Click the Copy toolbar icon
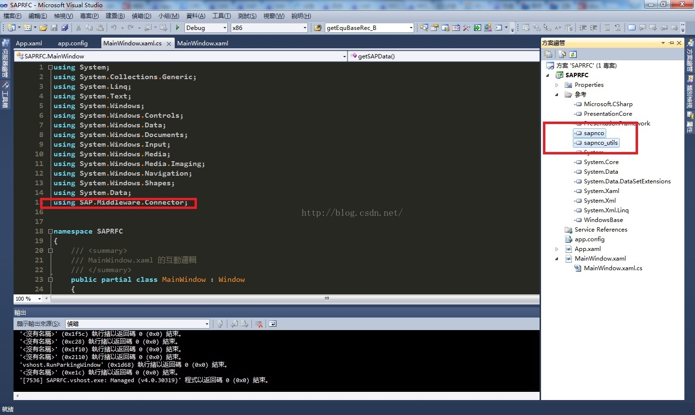 (89, 28)
